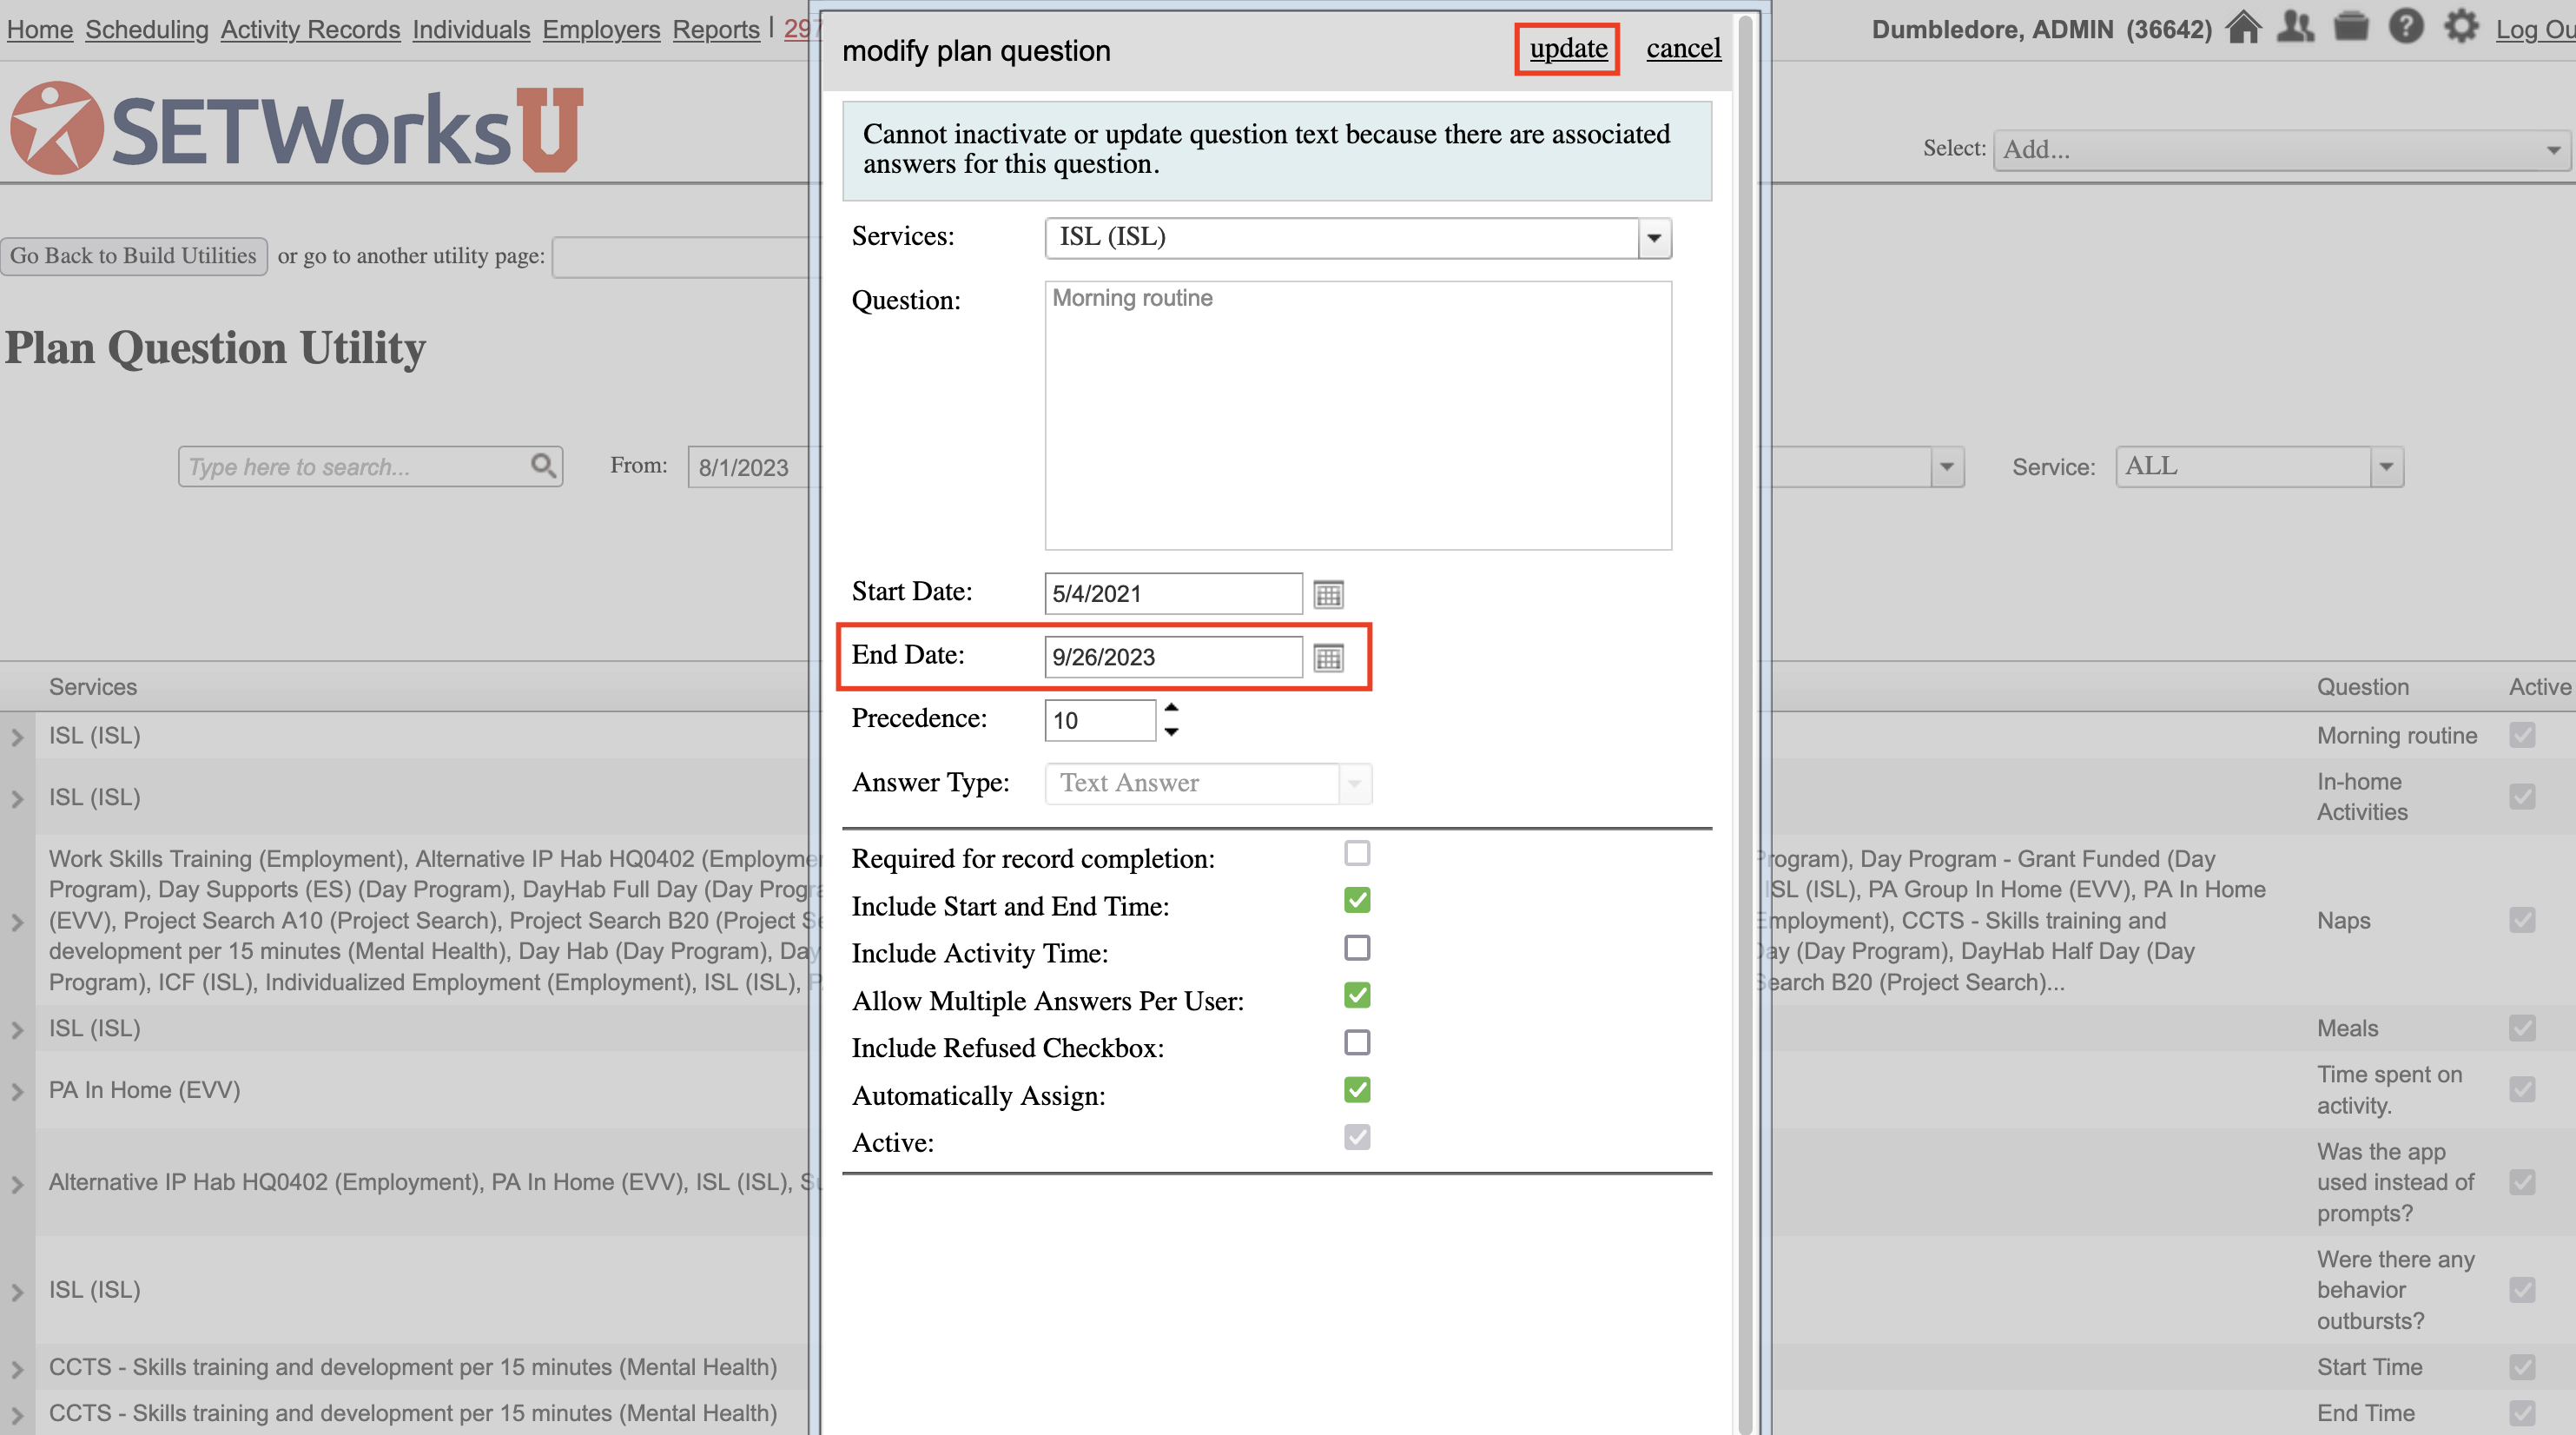Increase Precedence with the up arrow
The image size is (2576, 1435).
pos(1171,708)
